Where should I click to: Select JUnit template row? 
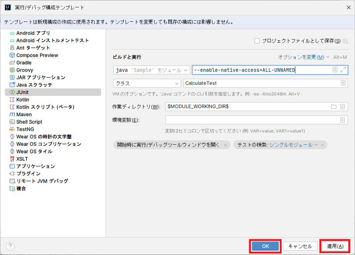pyautogui.click(x=53, y=92)
